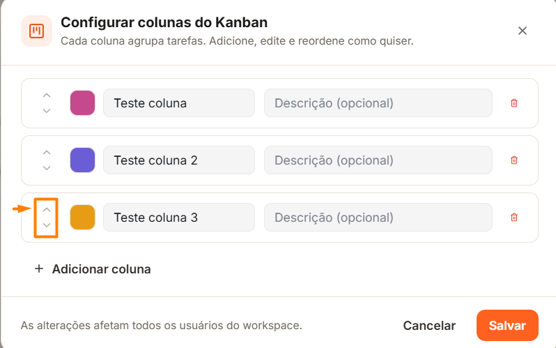The height and width of the screenshot is (348, 556).
Task: Delete the Teste coluna 2 row
Action: pos(513,160)
